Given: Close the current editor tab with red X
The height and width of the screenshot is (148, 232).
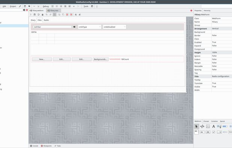Looking at the screenshot, I should [x=191, y=11].
